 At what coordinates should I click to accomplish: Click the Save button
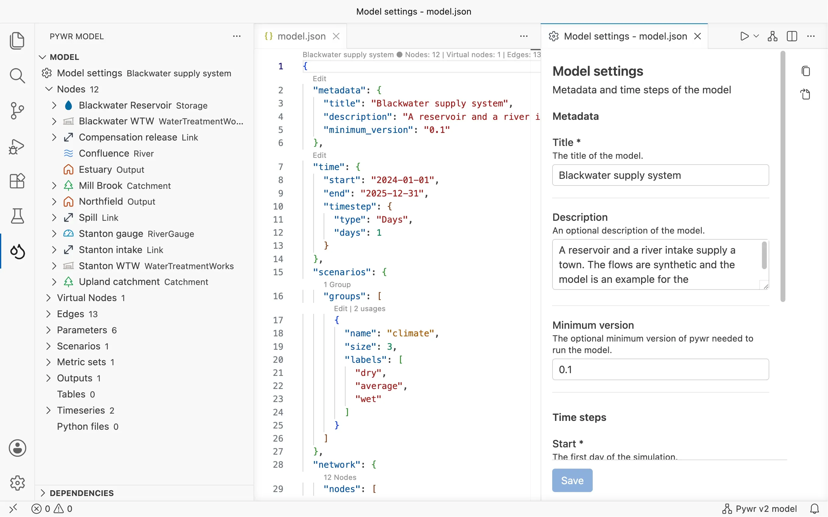572,481
